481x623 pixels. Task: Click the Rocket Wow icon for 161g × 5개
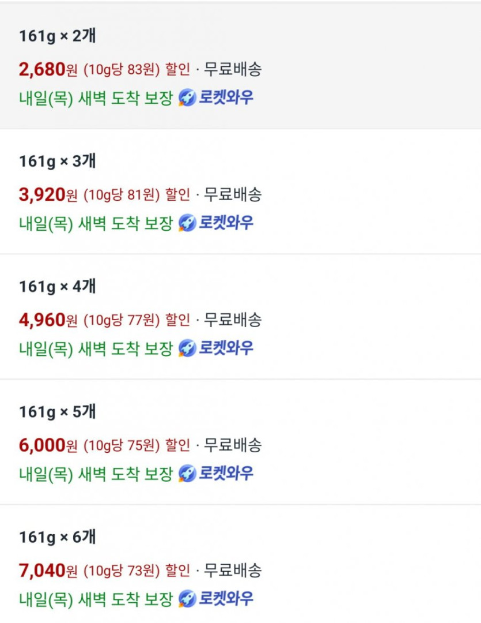pyautogui.click(x=187, y=474)
